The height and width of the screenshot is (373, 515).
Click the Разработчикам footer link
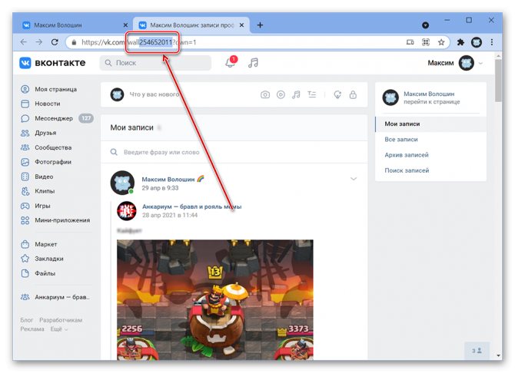[61, 320]
